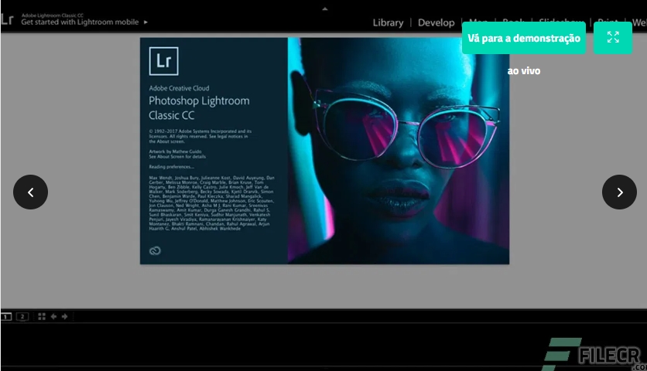
Task: Click 'Photoshop Lightroom Classic CC' title text
Action: pos(200,108)
